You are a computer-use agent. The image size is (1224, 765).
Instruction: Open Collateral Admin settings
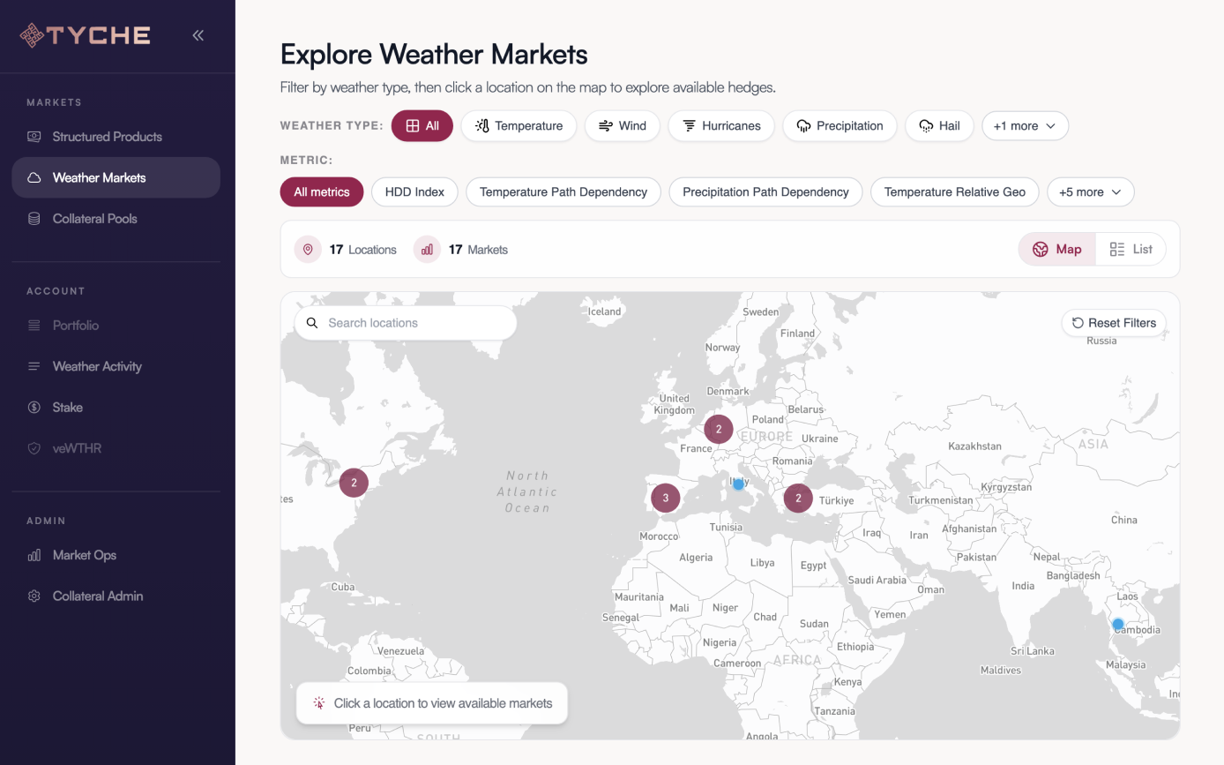coord(97,596)
